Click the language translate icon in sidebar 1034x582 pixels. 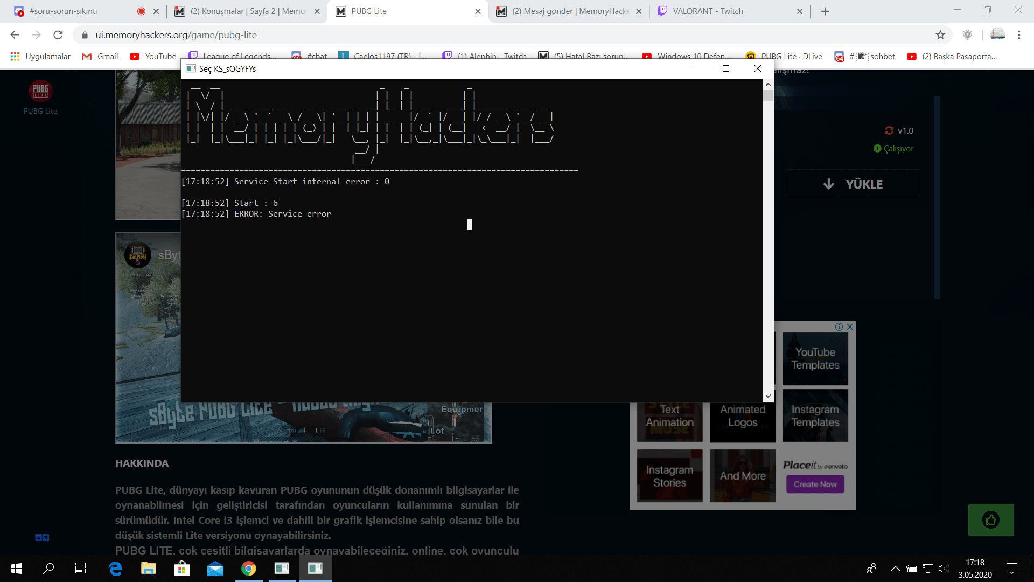coord(42,537)
